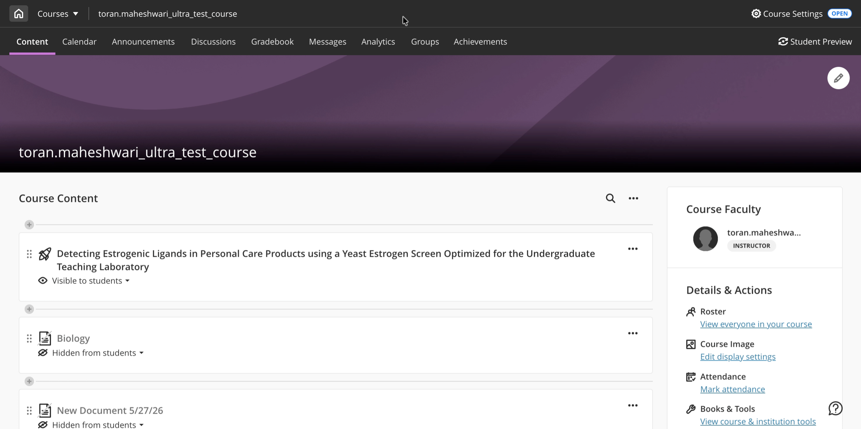Grab the New Document 5/27/26 reorder handle

pyautogui.click(x=29, y=411)
